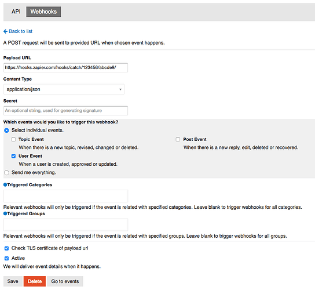Image resolution: width=315 pixels, height=290 pixels.
Task: Open Go to events button
Action: pos(65,281)
